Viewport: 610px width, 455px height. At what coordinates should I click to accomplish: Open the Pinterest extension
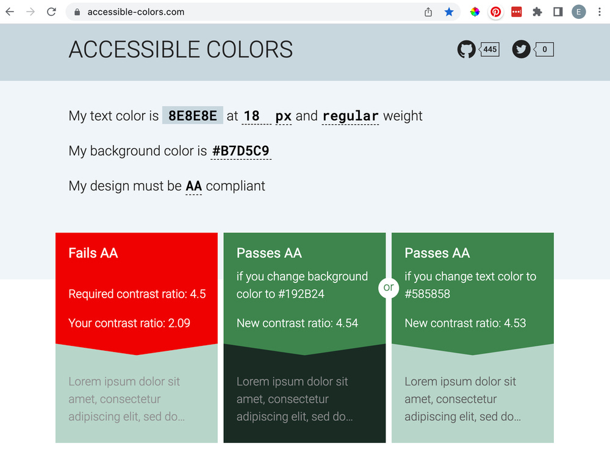495,12
